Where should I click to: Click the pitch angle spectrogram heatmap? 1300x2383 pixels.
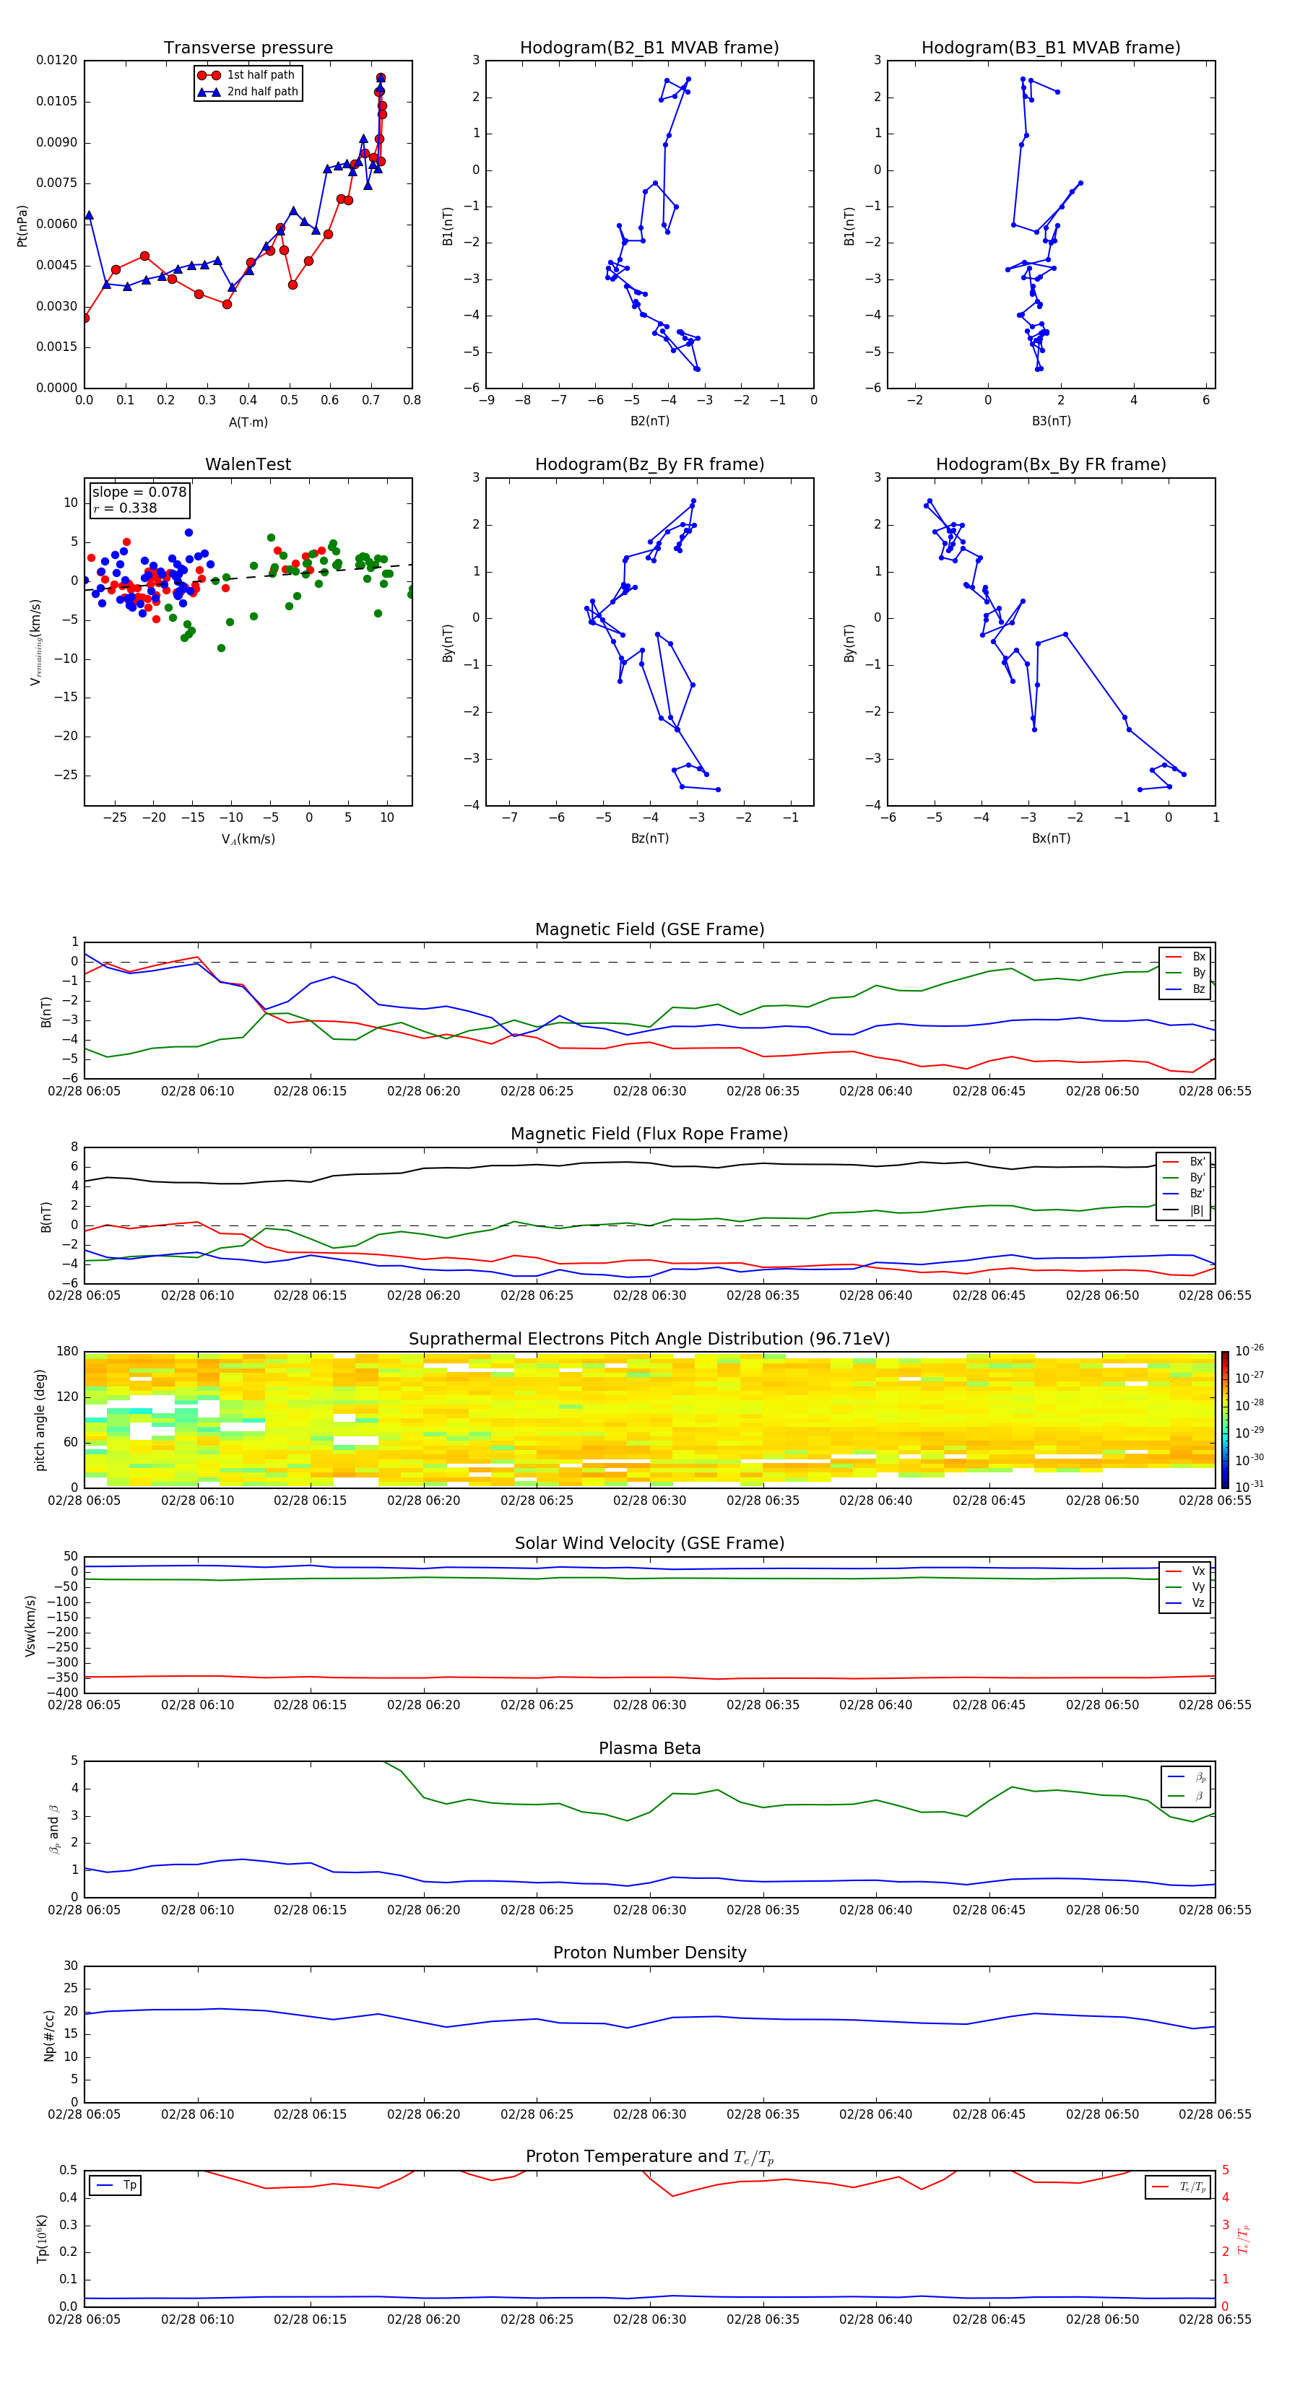coord(649,1420)
